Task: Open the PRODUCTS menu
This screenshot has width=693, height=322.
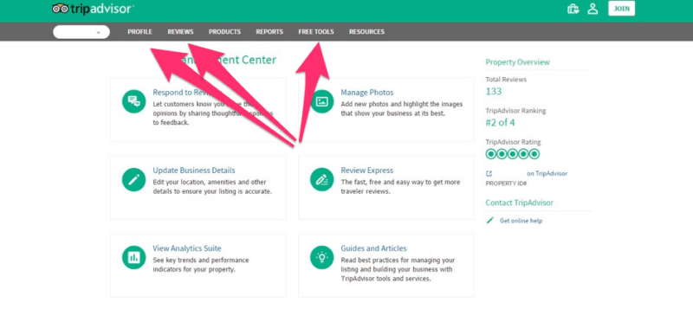Action: (224, 32)
